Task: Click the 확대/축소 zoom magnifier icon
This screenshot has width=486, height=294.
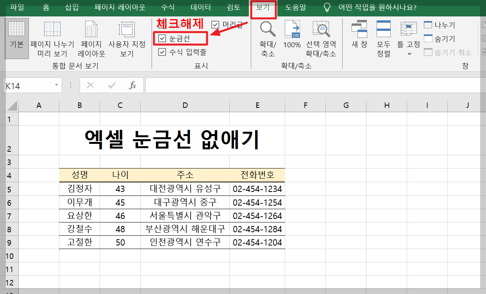Action: point(267,38)
